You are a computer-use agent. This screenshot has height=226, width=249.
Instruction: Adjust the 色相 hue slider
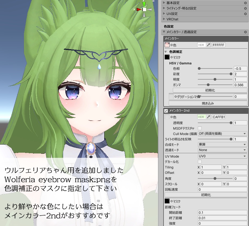click(x=215, y=69)
